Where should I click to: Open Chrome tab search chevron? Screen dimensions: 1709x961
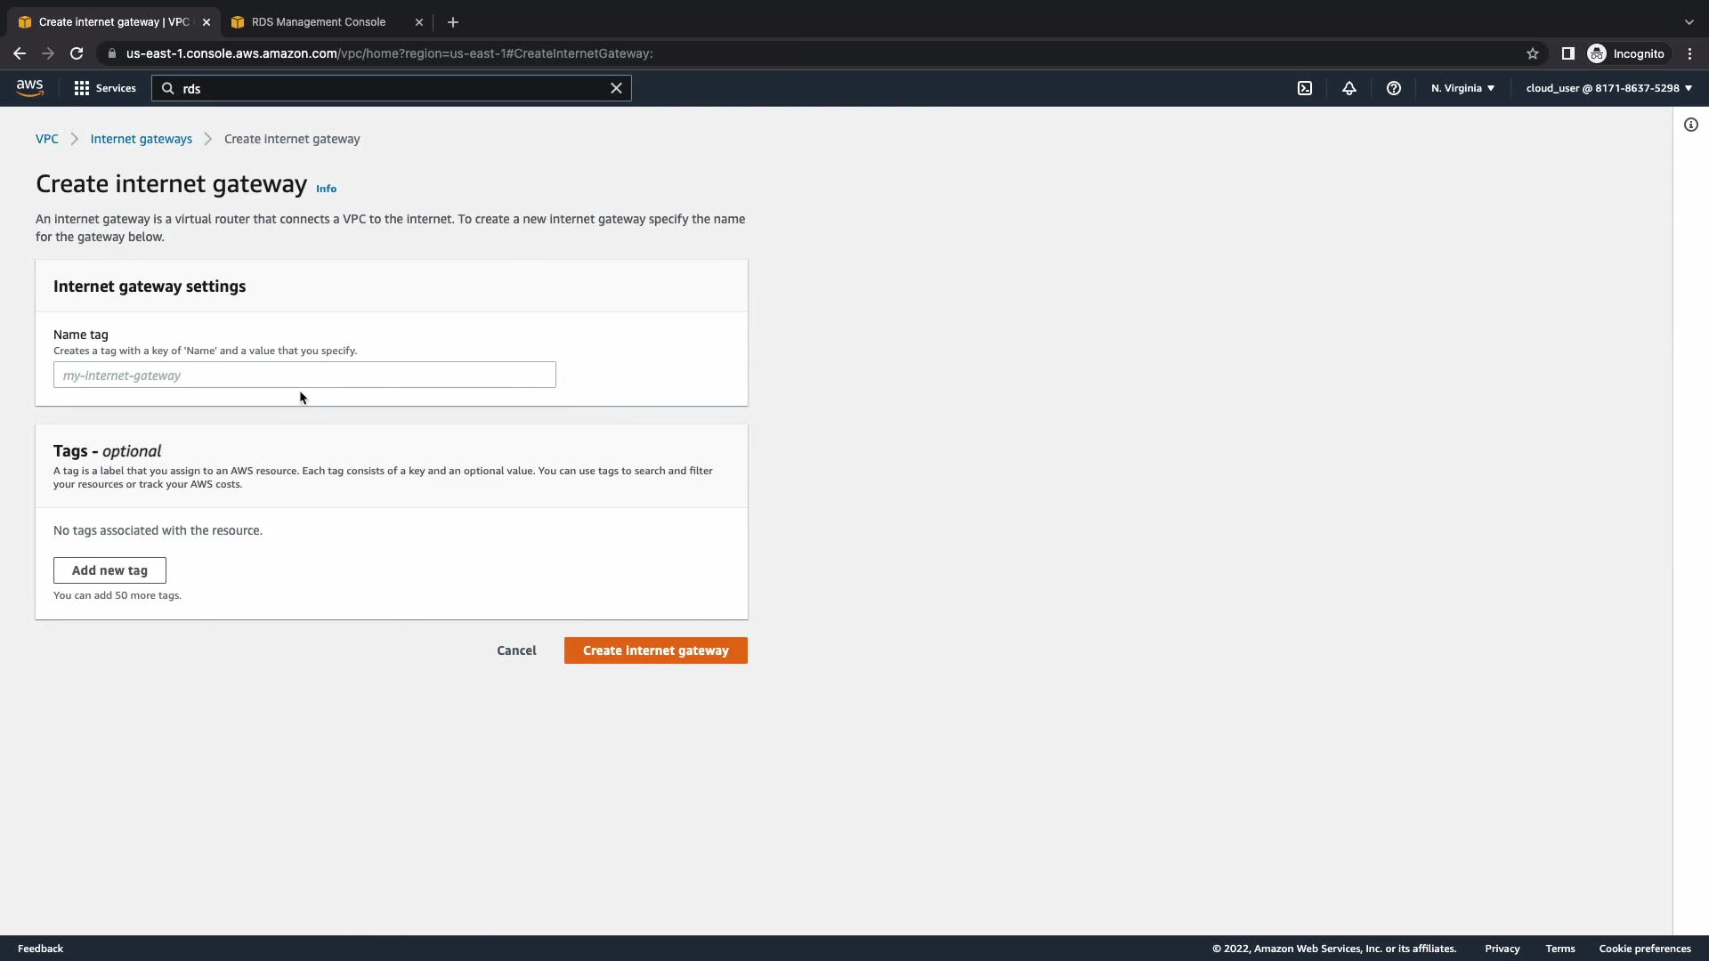pyautogui.click(x=1689, y=22)
